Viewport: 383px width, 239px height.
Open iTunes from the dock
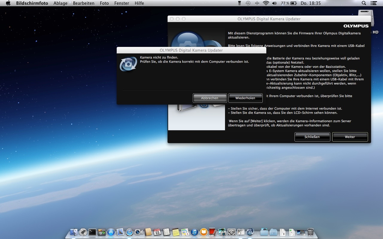tap(194, 232)
